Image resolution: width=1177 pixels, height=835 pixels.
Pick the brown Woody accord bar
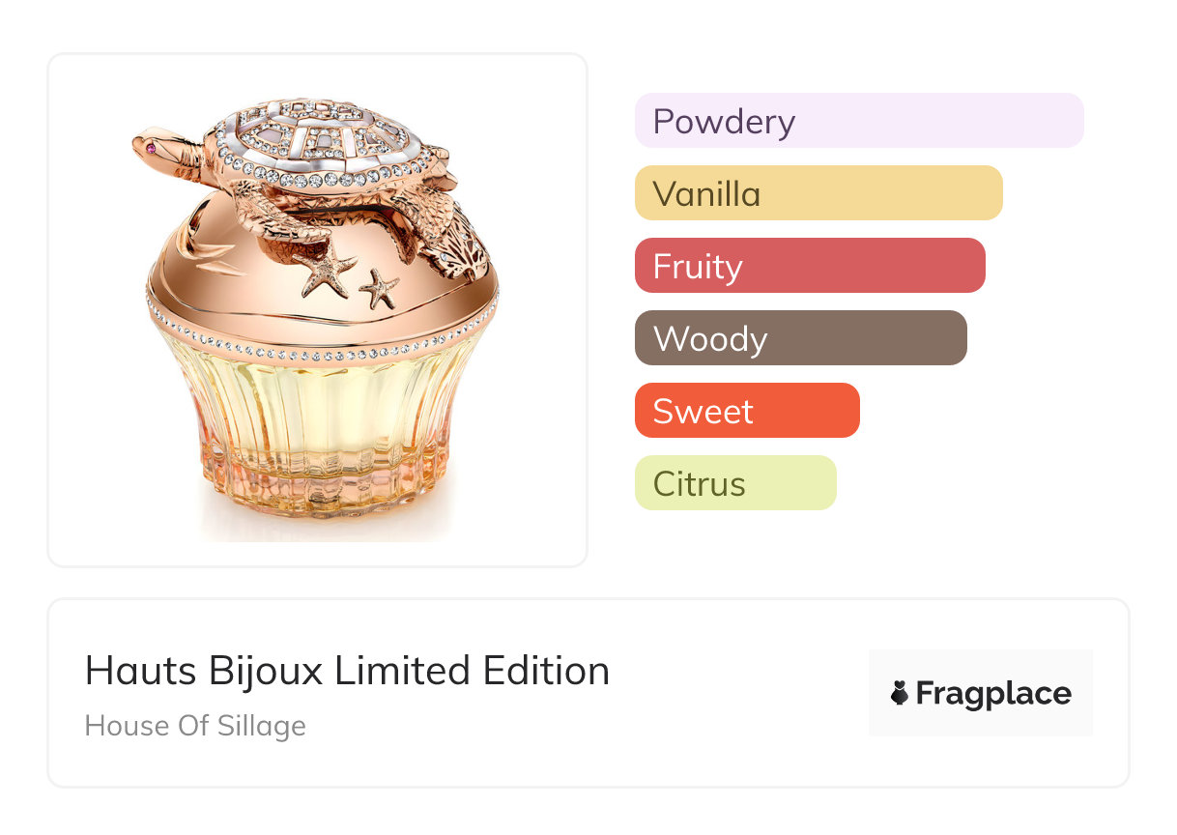pos(801,338)
